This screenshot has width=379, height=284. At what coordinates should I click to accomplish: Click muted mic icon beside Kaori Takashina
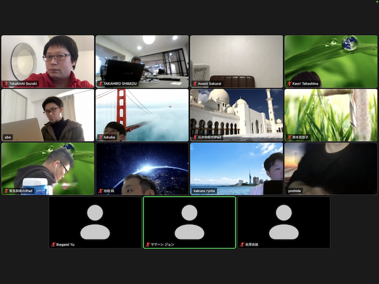290,84
